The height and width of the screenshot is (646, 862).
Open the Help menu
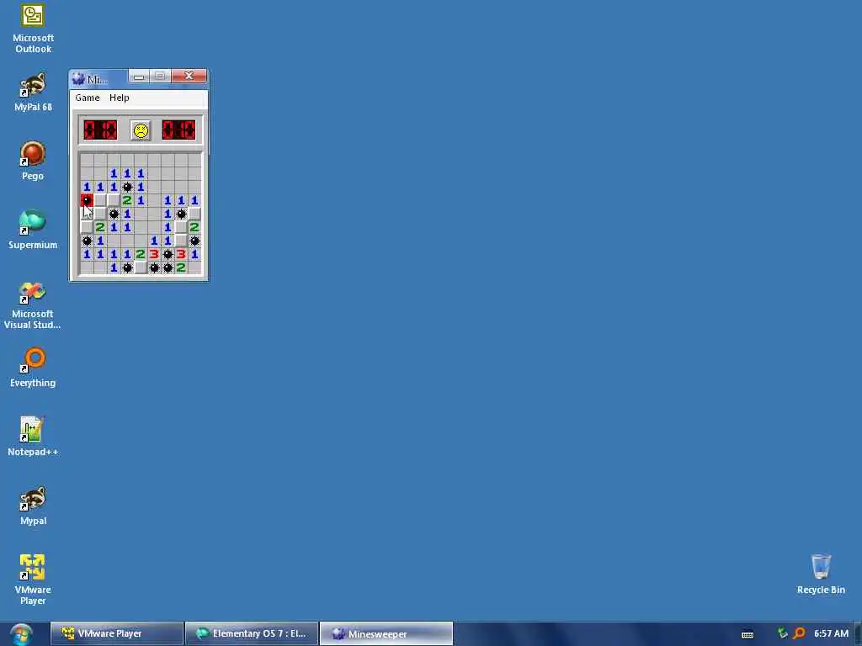pyautogui.click(x=120, y=98)
